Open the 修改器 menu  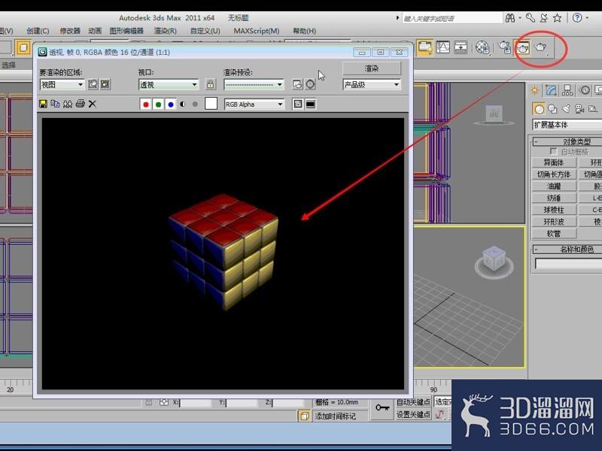point(70,31)
